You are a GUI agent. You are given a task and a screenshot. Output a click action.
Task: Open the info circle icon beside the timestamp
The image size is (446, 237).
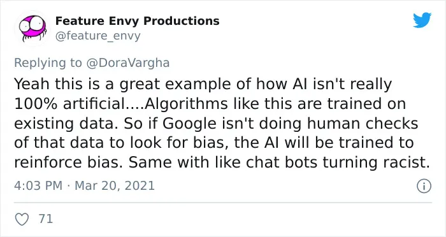(x=424, y=186)
